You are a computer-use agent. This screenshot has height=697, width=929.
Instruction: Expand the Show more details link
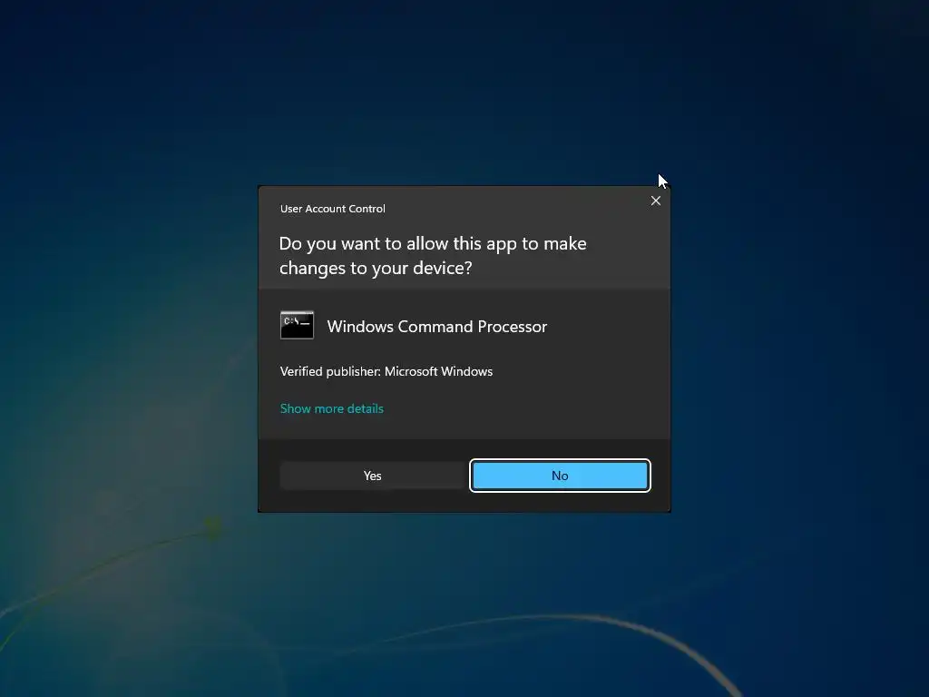[332, 408]
